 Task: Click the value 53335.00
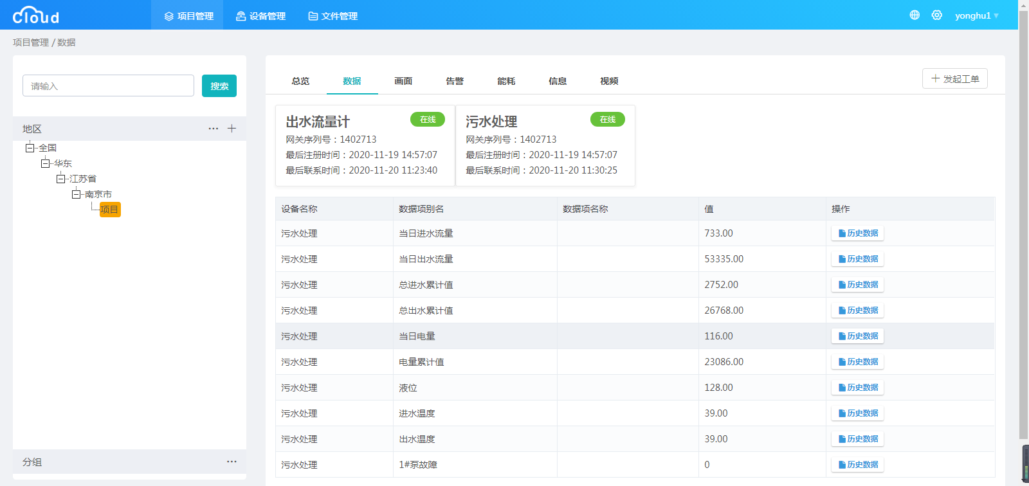[724, 259]
